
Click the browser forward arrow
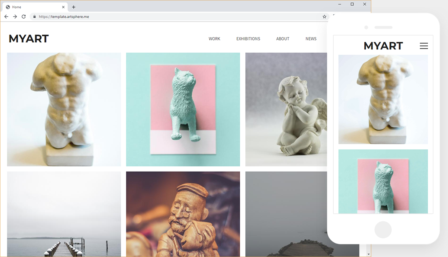click(15, 17)
